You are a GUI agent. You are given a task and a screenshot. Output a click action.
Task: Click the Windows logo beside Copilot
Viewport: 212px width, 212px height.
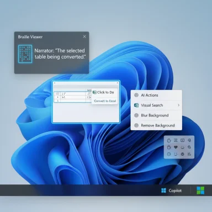pos(163,190)
